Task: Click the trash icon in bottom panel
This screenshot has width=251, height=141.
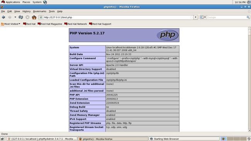Action: (249, 139)
